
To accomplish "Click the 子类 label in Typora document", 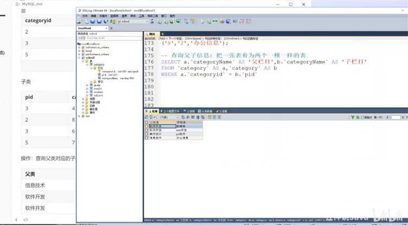I will (x=26, y=82).
